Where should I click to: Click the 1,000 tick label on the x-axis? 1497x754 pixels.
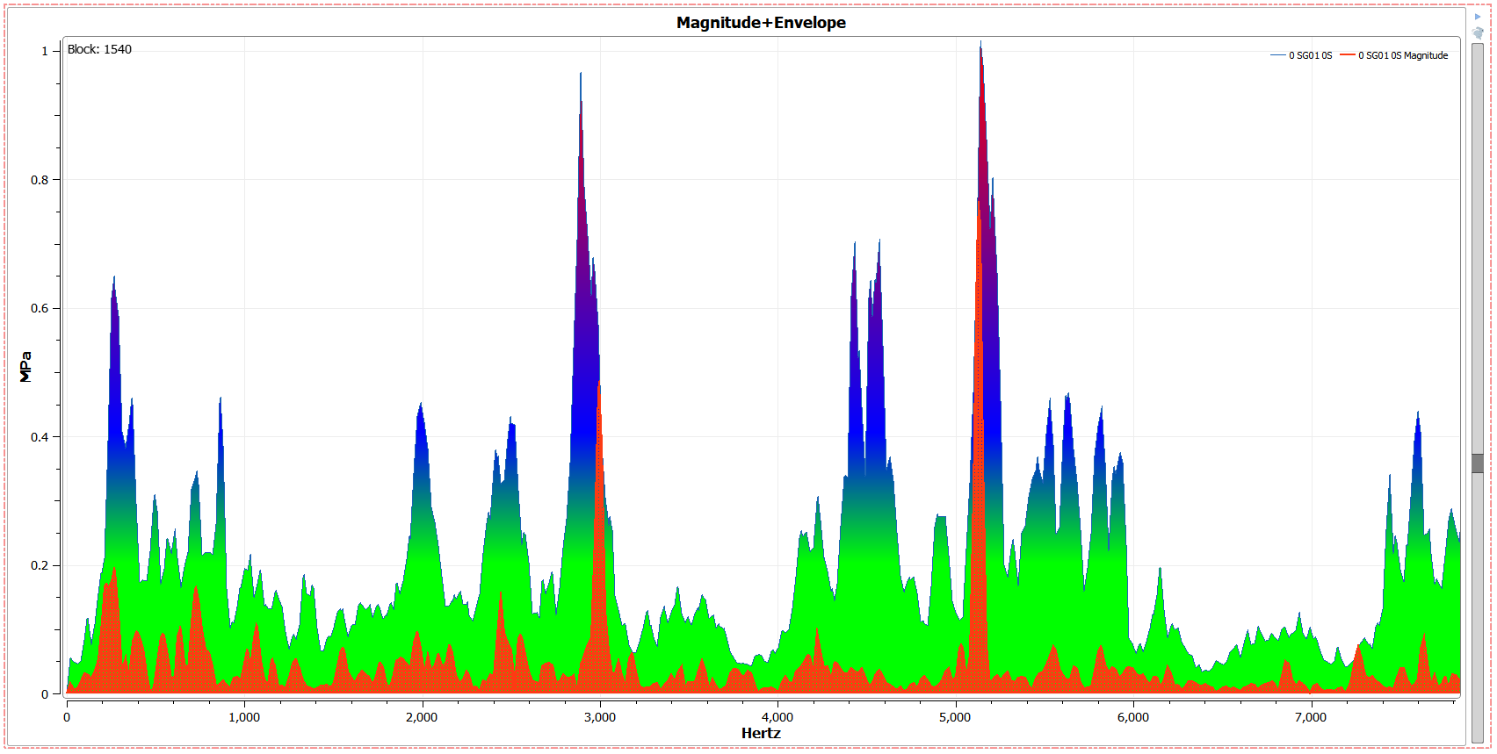[244, 717]
